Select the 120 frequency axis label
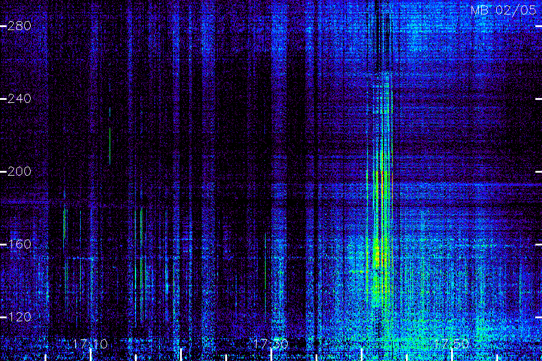The image size is (542, 361). 19,317
